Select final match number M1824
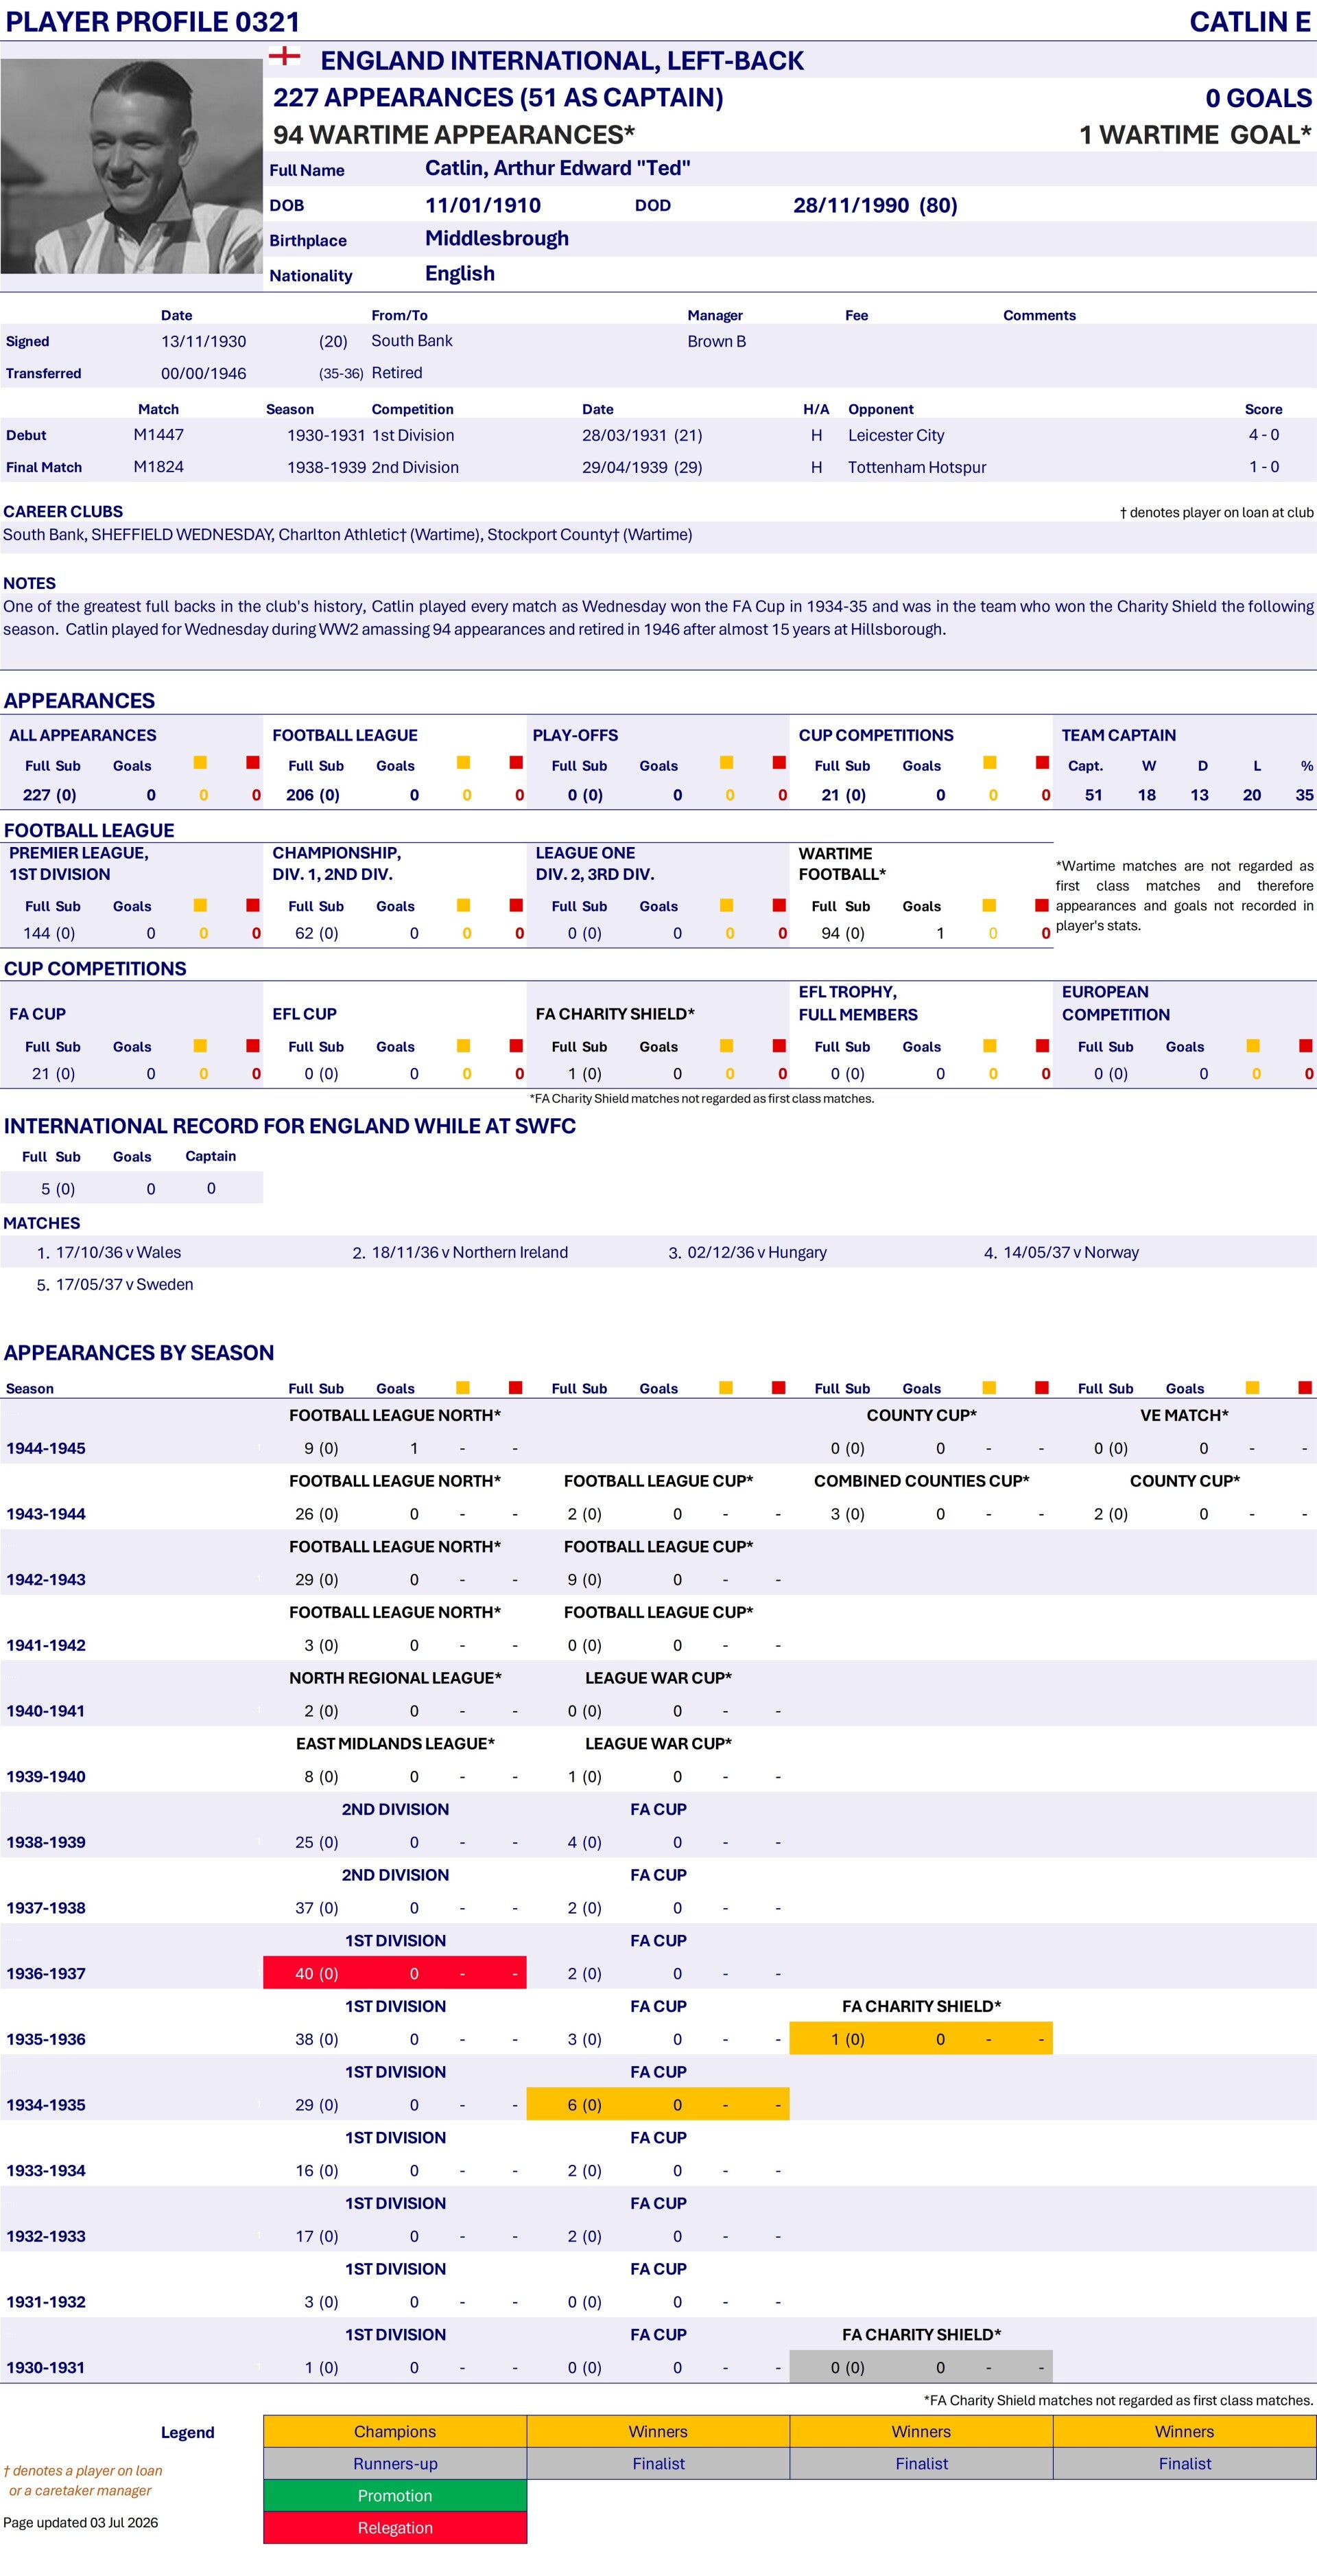This screenshot has height=2576, width=1317. (x=159, y=467)
